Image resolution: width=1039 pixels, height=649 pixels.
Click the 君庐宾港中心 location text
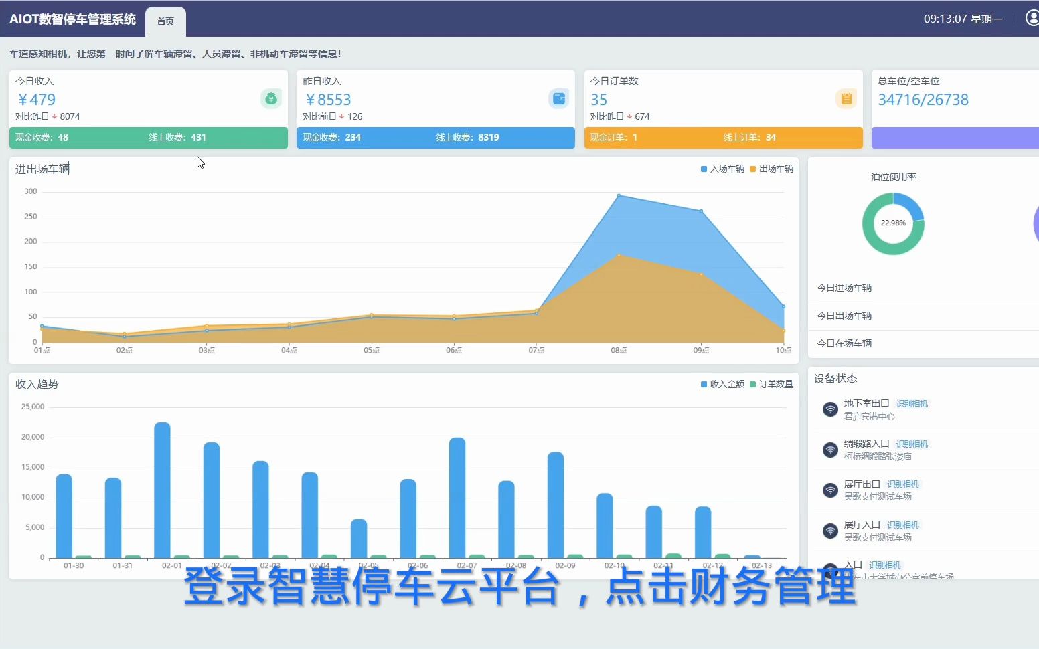click(869, 416)
